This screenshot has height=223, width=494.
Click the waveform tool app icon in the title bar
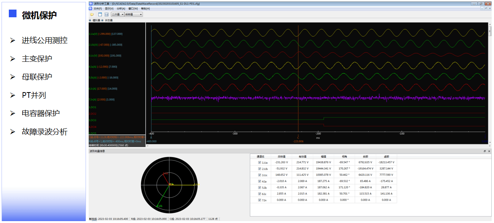click(x=91, y=3)
